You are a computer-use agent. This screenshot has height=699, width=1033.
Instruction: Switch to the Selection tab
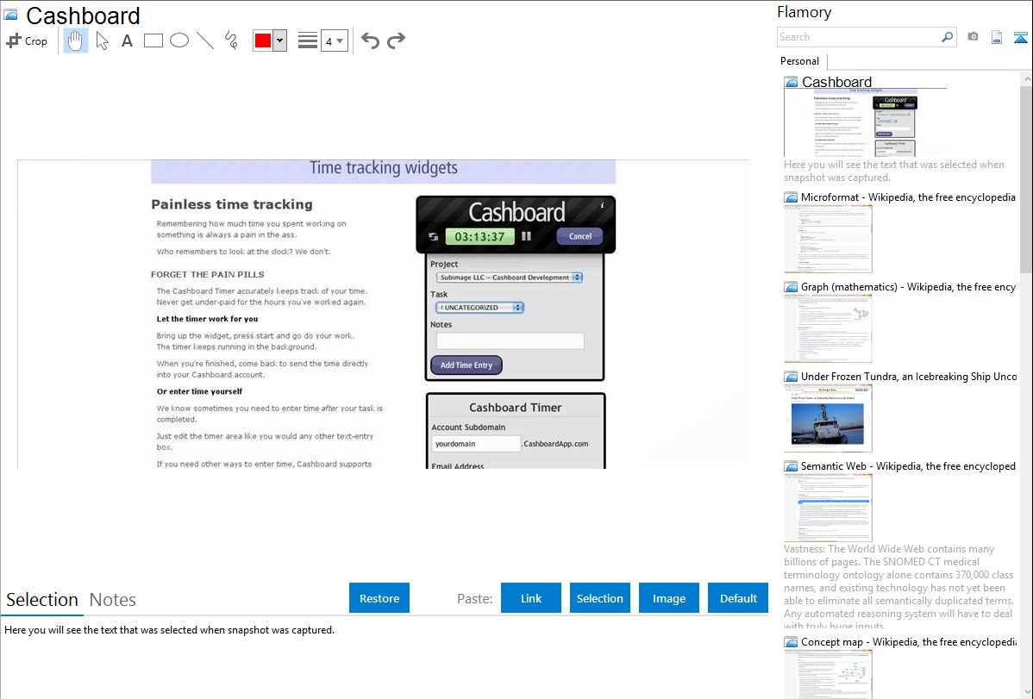pyautogui.click(x=42, y=600)
